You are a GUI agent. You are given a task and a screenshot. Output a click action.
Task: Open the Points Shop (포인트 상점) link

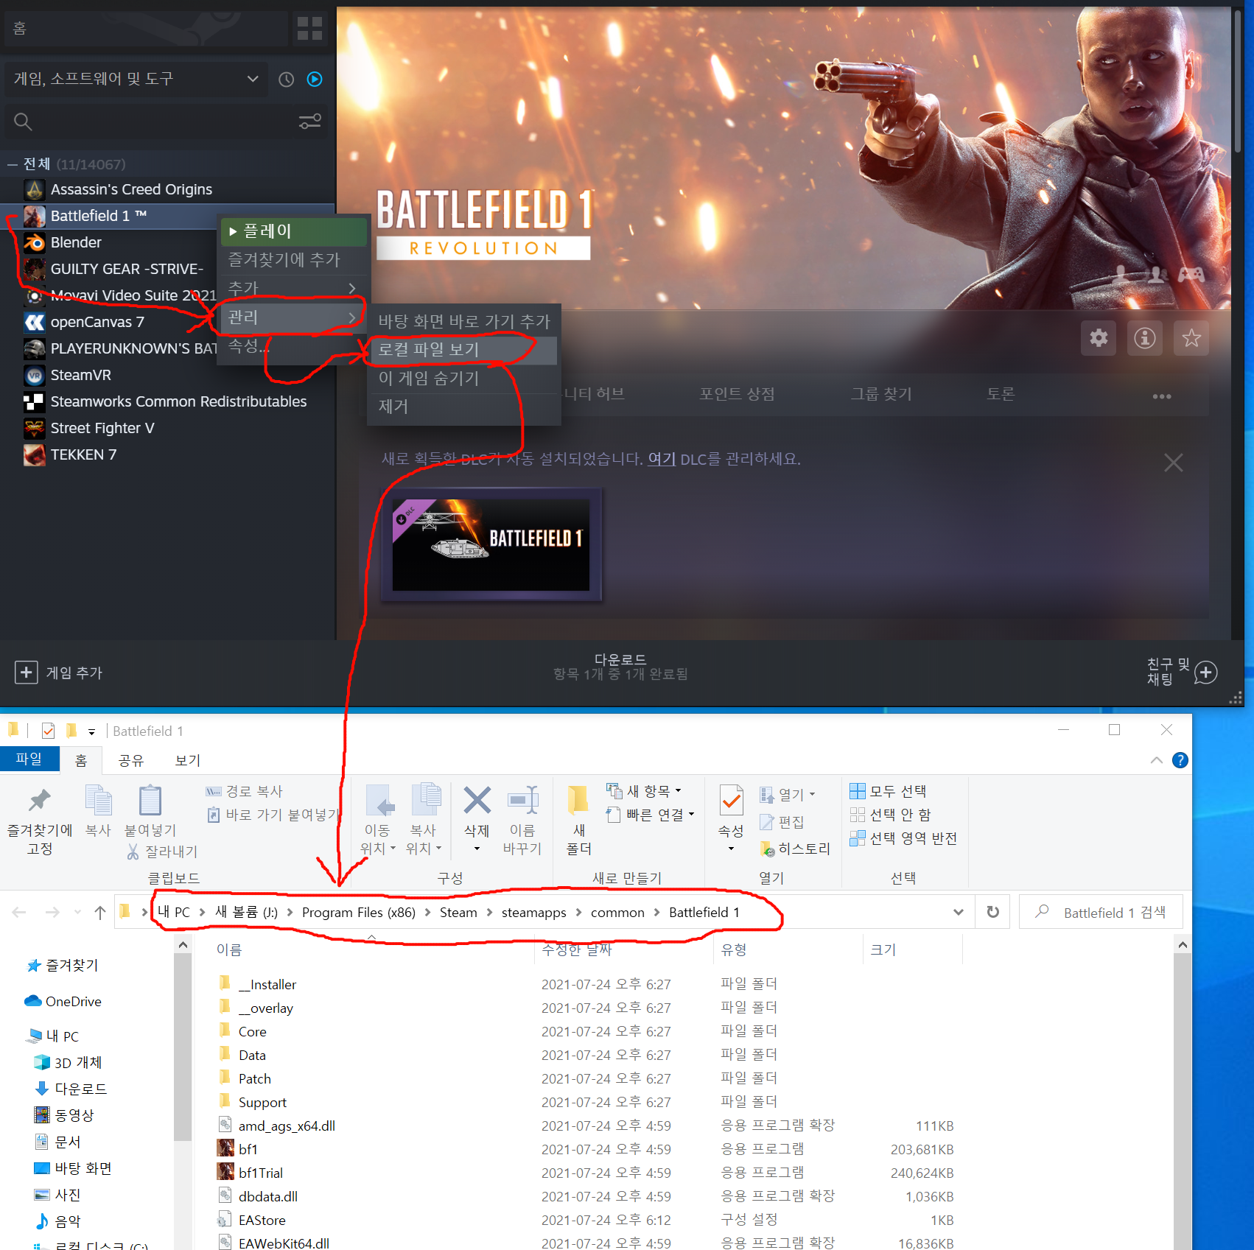pos(737,394)
